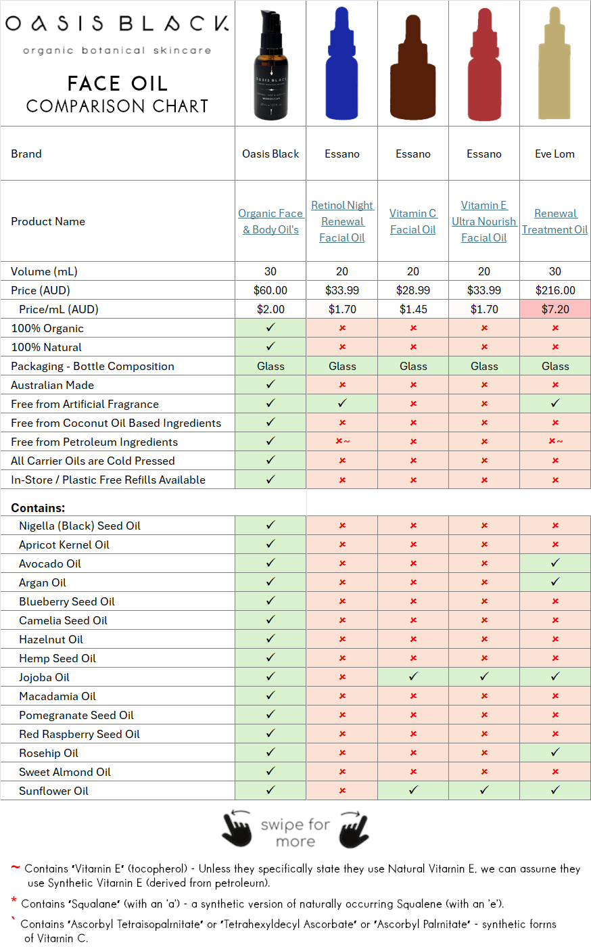Click the red dropper bottle image
The image size is (591, 947).
pos(484,65)
